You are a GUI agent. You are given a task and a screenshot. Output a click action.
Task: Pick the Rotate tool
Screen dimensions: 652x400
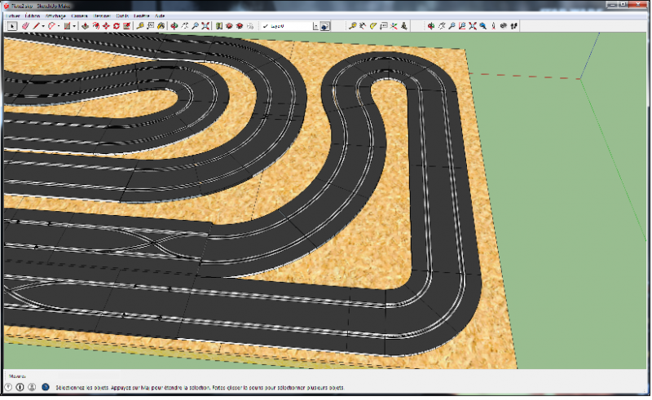[x=117, y=26]
